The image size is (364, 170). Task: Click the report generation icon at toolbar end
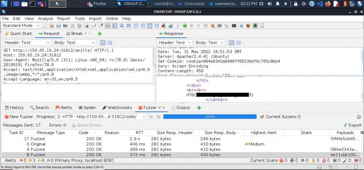(262, 26)
